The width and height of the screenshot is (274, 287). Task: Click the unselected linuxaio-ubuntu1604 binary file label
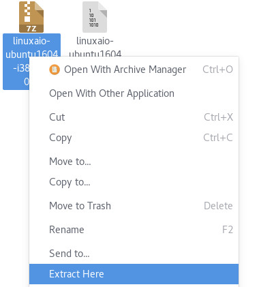click(x=95, y=47)
